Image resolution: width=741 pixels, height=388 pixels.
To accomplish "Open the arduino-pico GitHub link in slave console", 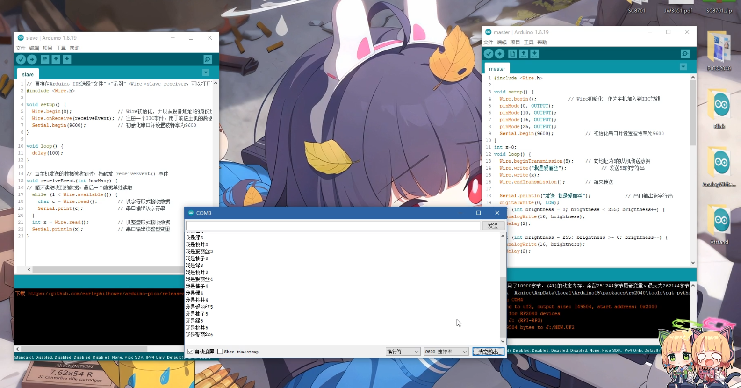I will tap(106, 294).
